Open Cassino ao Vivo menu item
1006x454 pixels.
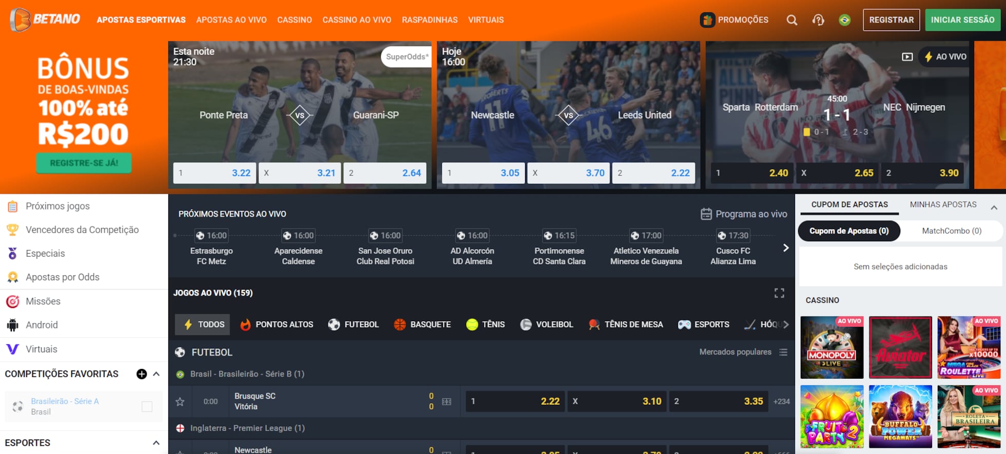click(357, 20)
